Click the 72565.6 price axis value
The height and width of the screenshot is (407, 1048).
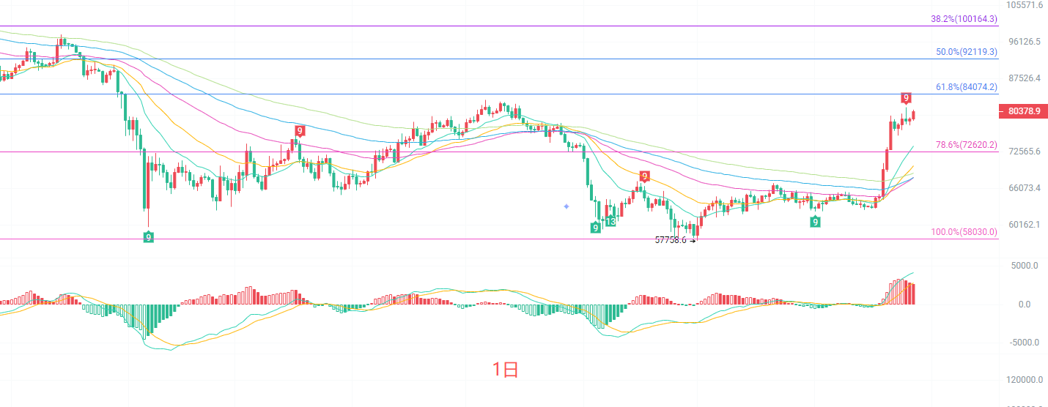click(x=1025, y=152)
